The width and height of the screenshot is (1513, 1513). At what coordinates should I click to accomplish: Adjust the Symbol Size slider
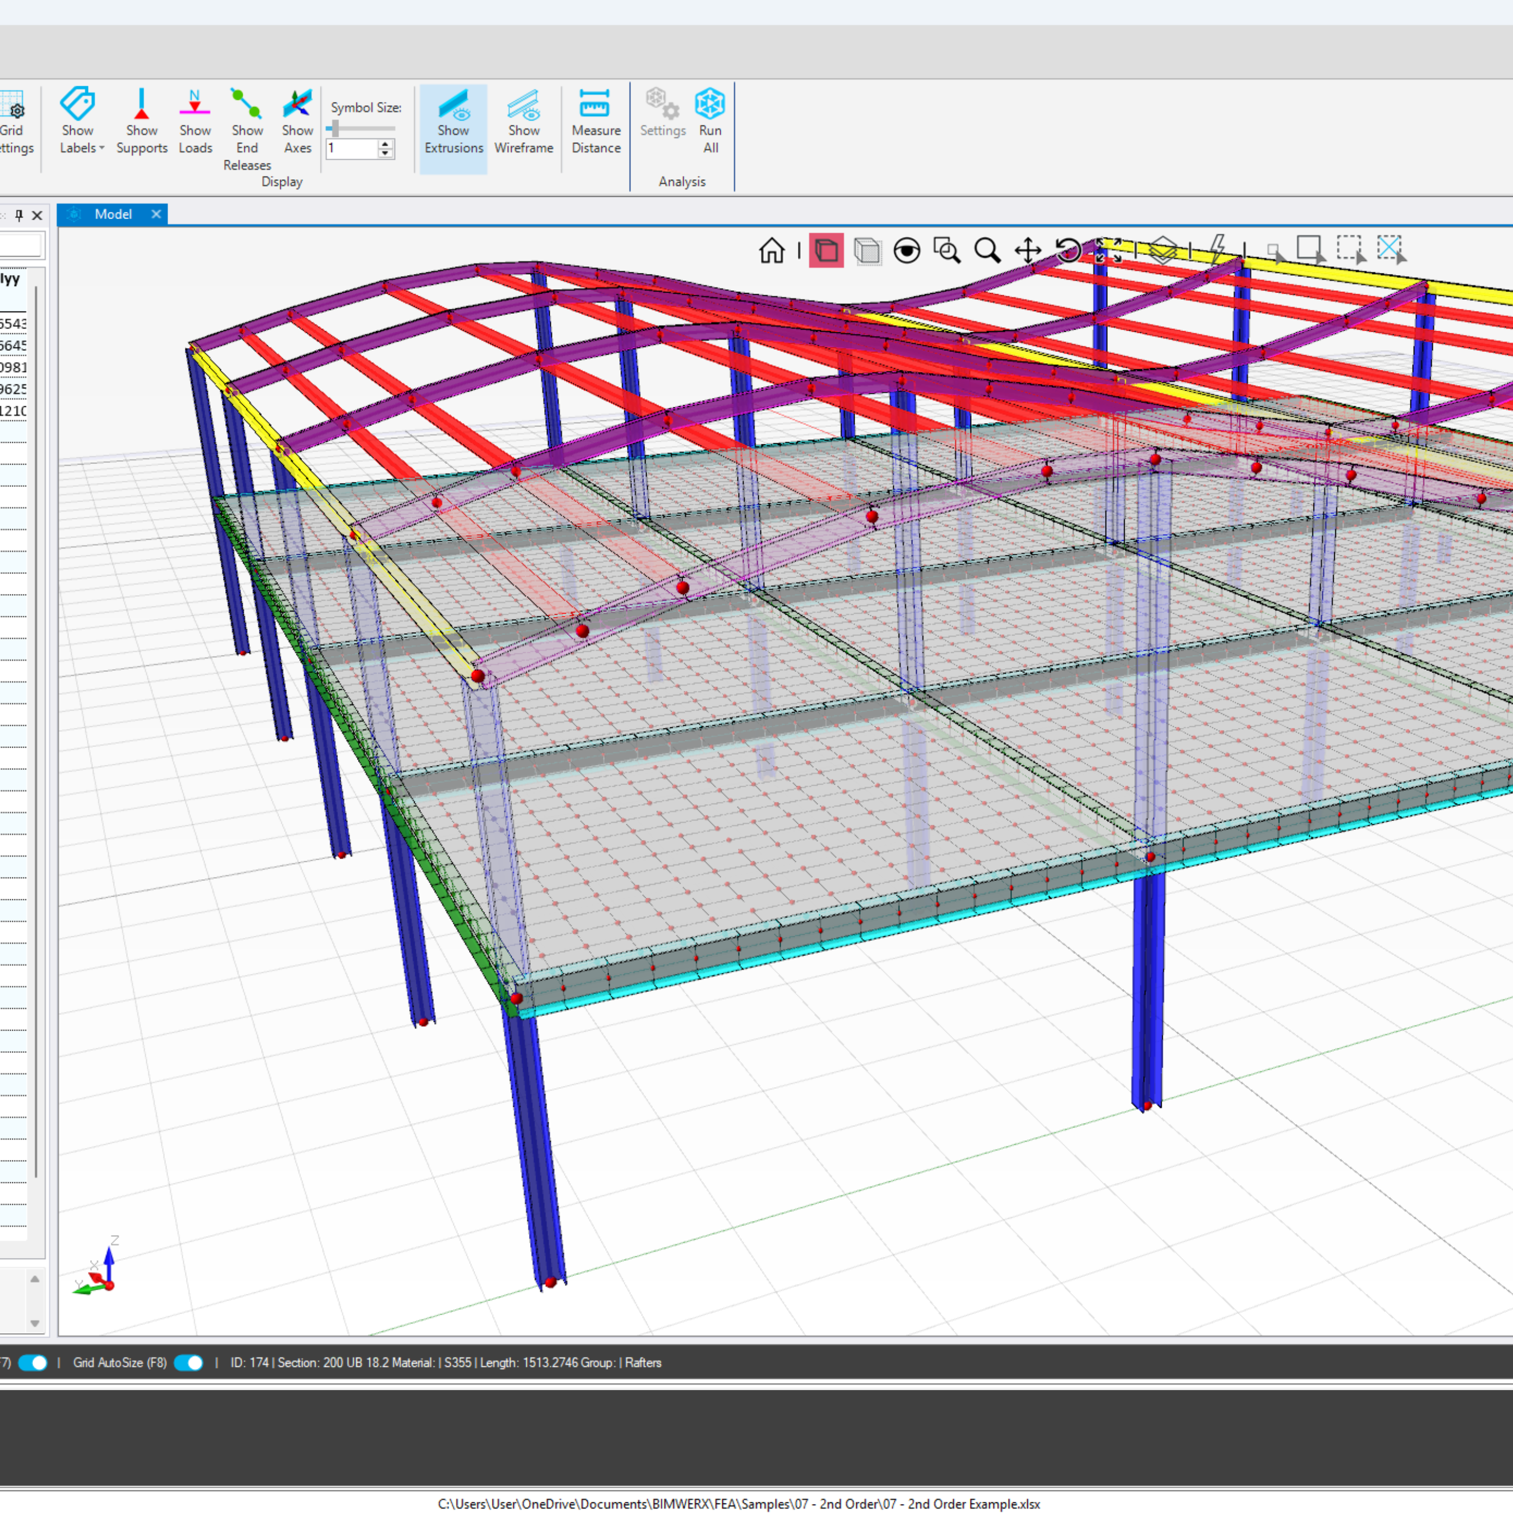click(x=335, y=128)
